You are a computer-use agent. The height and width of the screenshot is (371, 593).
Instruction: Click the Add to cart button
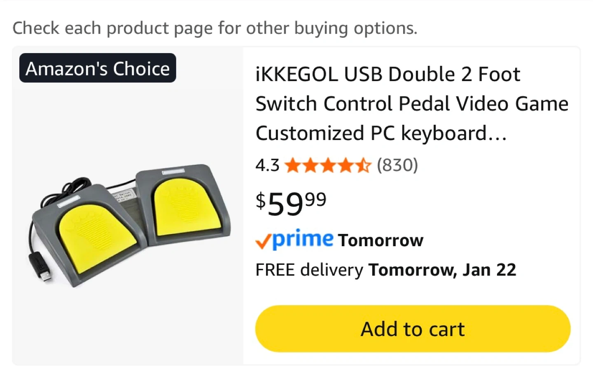point(413,329)
